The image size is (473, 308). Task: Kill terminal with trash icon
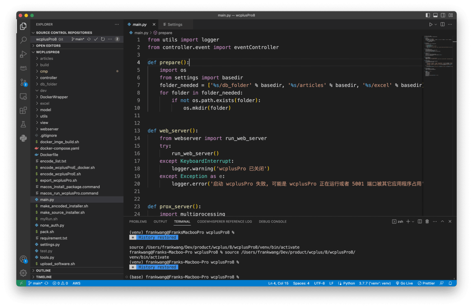tap(427, 222)
